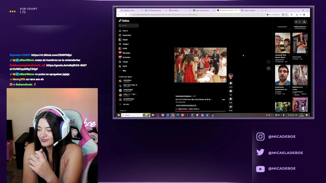Open Explorador in TikTok sidebar
Screen dimensions: 326x183
tap(125, 35)
